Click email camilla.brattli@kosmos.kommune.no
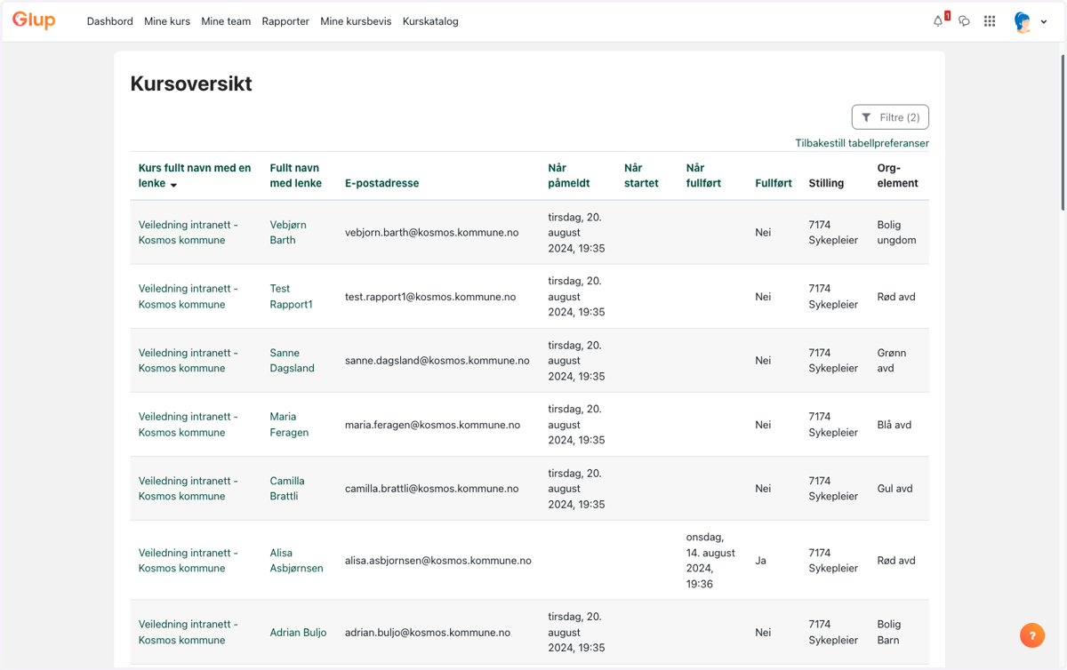 [431, 489]
